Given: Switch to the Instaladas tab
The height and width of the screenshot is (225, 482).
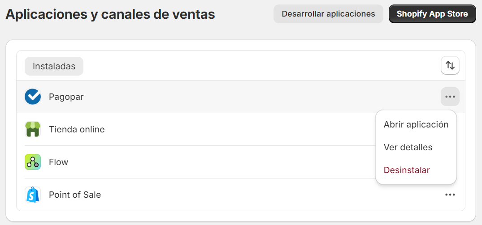Looking at the screenshot, I should 54,66.
